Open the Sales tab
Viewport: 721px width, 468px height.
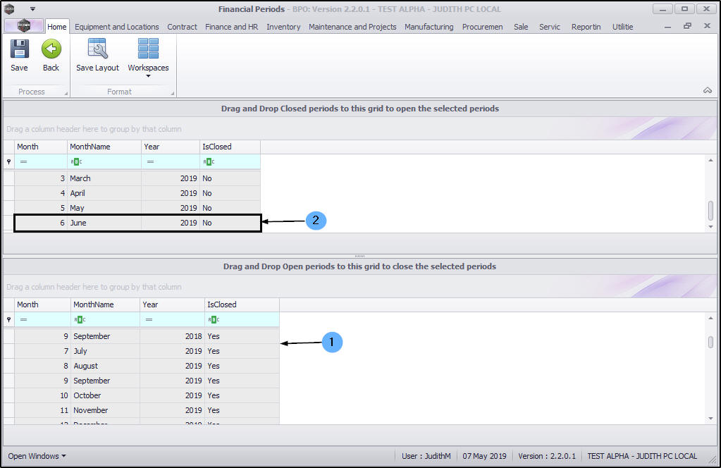pos(521,27)
